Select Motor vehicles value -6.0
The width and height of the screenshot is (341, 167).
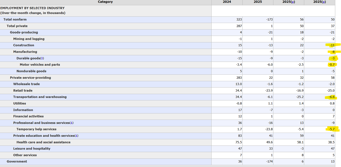pos(270,65)
